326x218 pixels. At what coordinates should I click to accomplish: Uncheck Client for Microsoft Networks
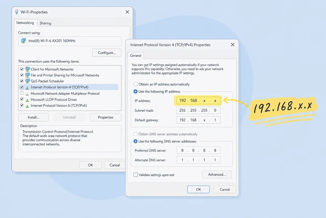pyautogui.click(x=21, y=69)
